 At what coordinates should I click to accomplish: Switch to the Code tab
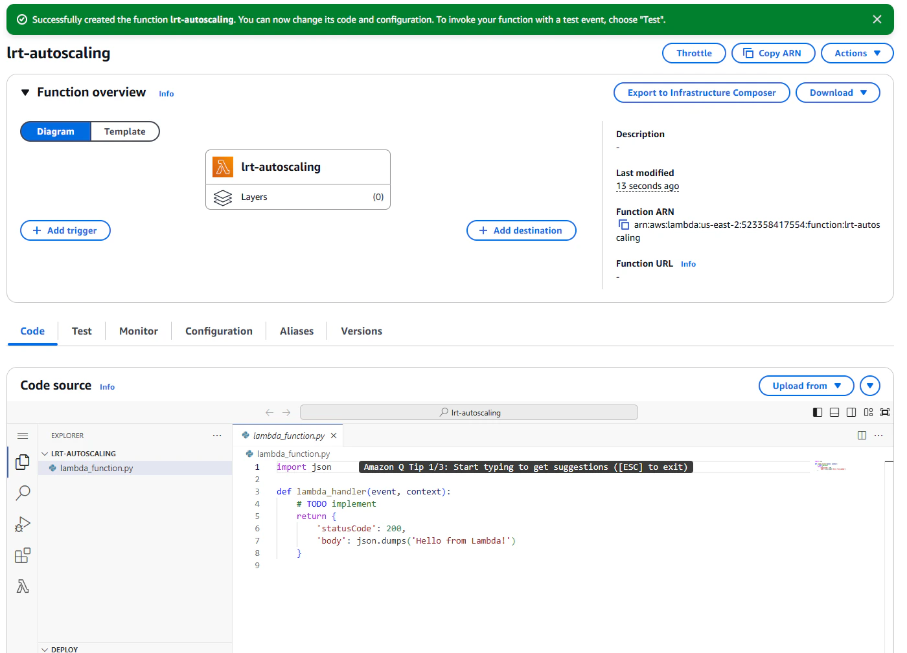[x=32, y=331]
